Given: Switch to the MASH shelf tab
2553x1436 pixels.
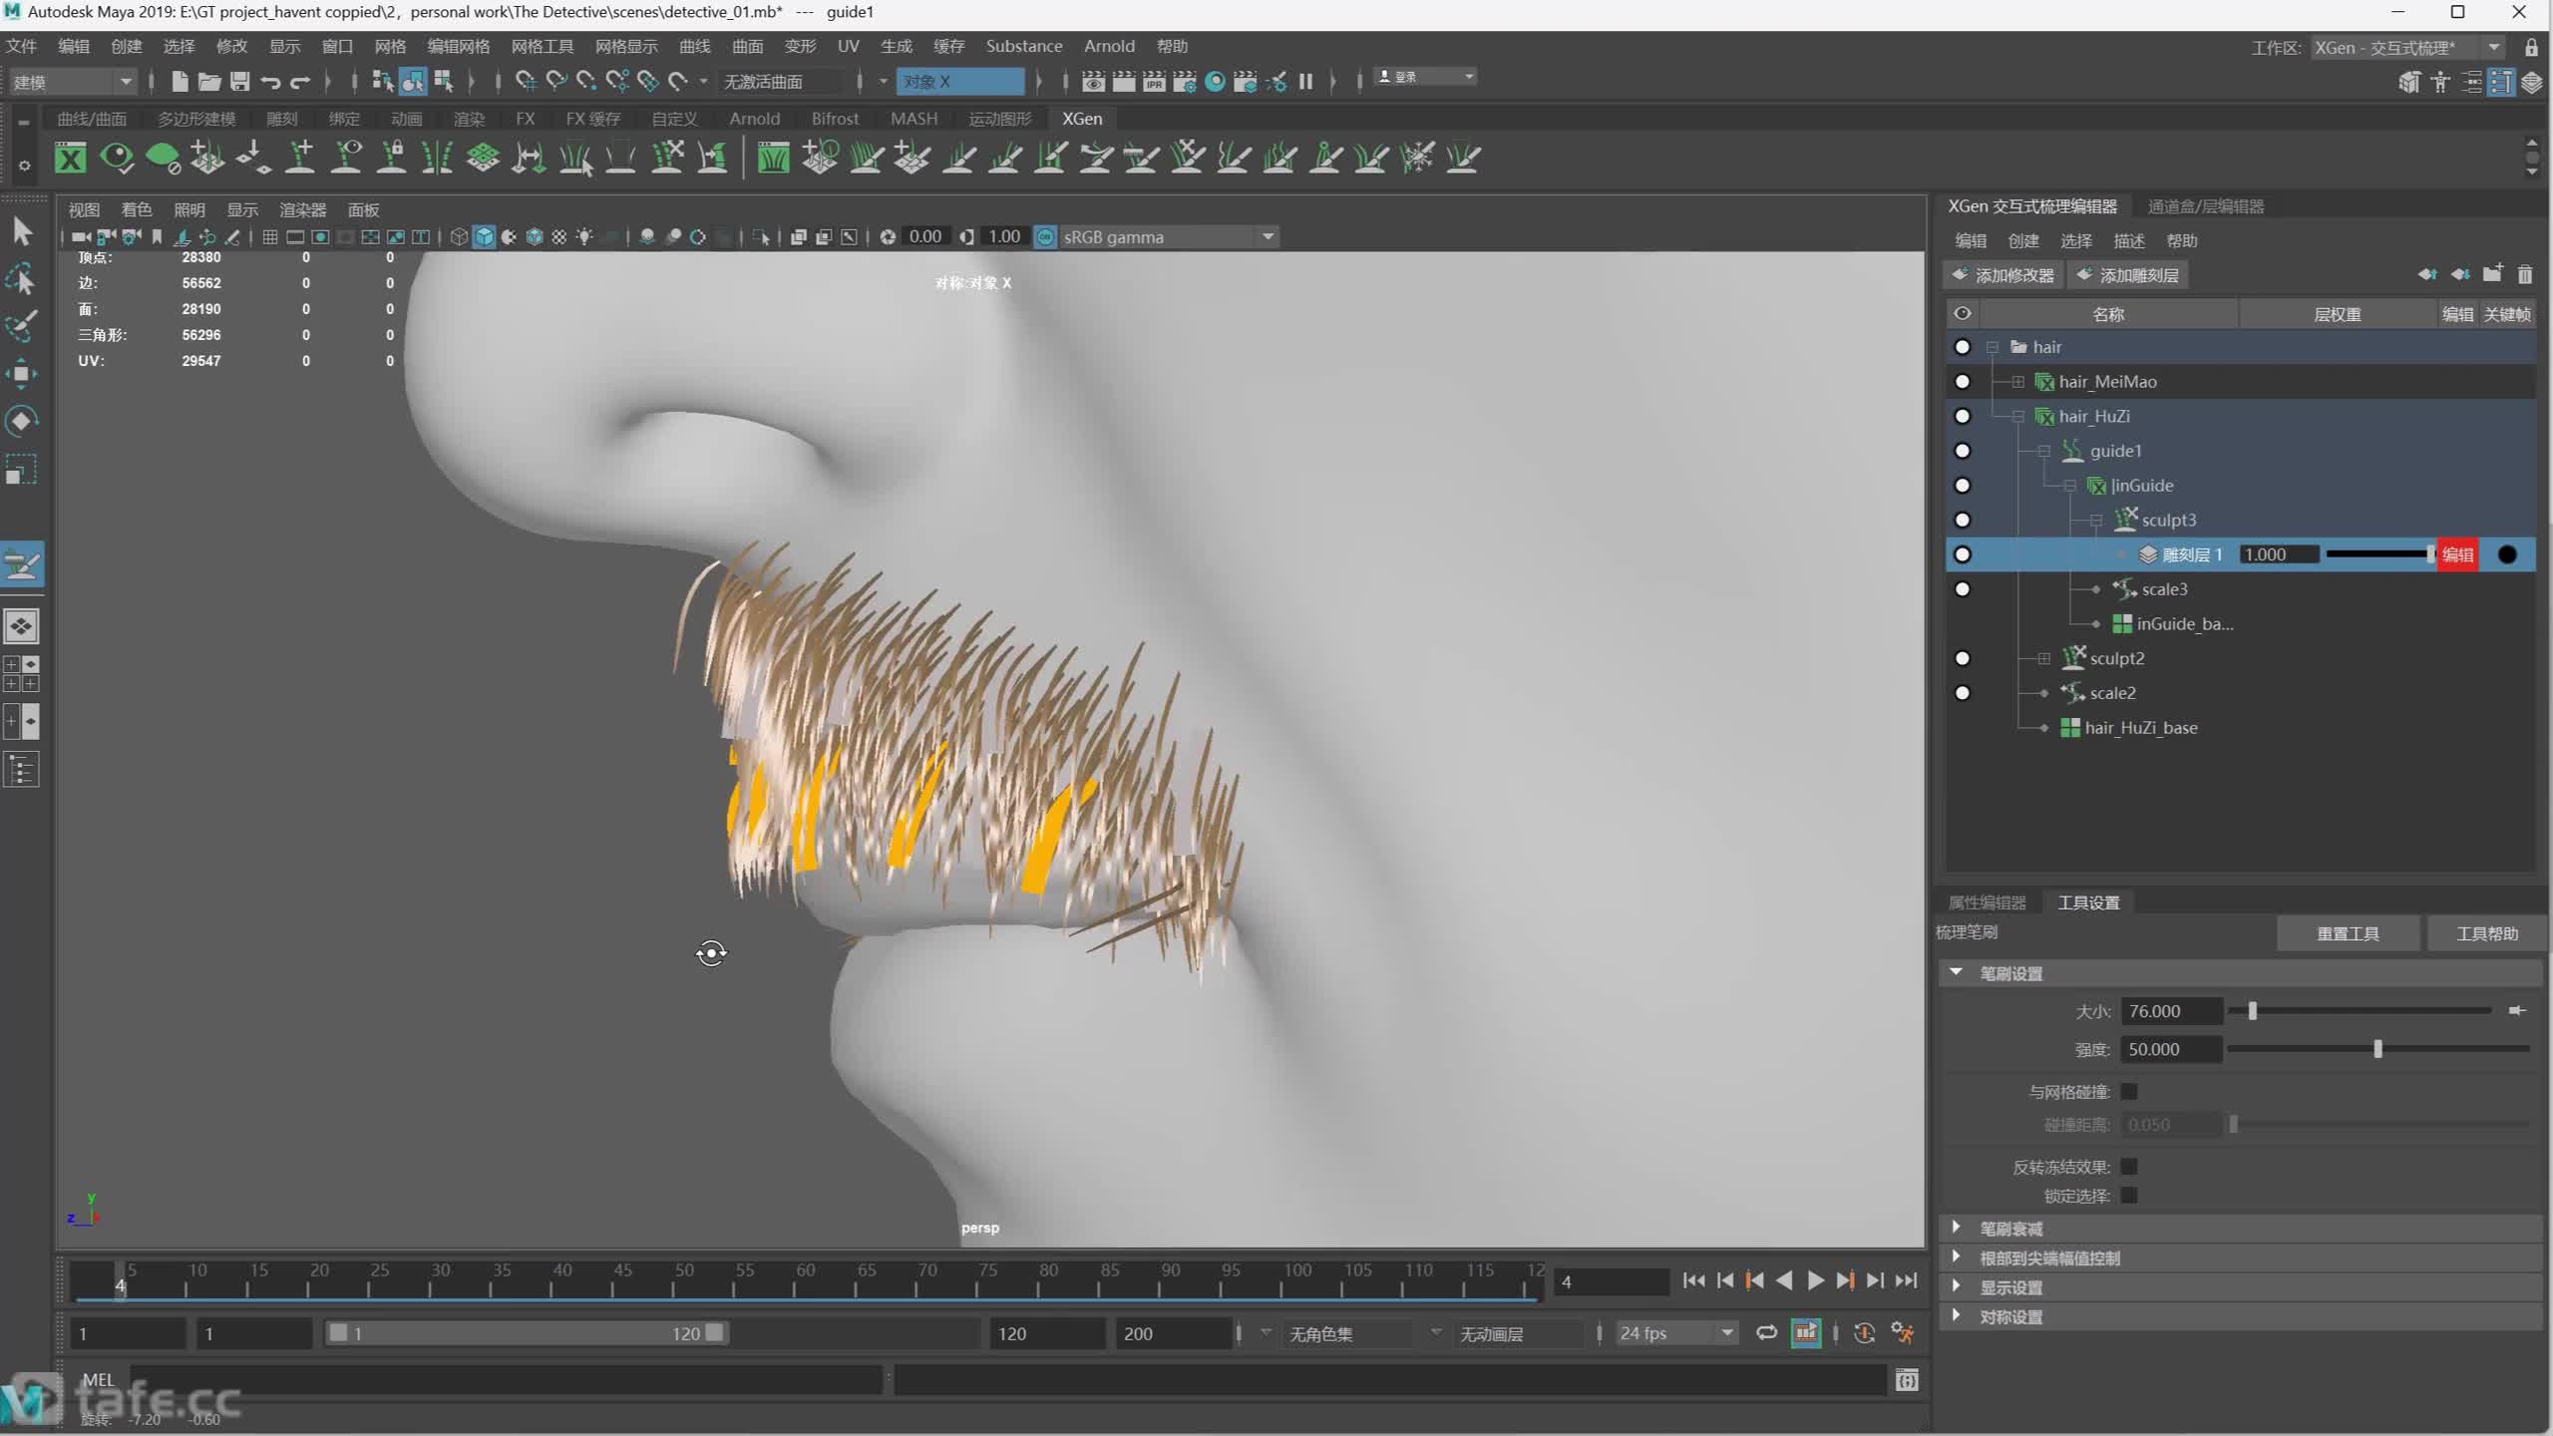Looking at the screenshot, I should (x=913, y=118).
